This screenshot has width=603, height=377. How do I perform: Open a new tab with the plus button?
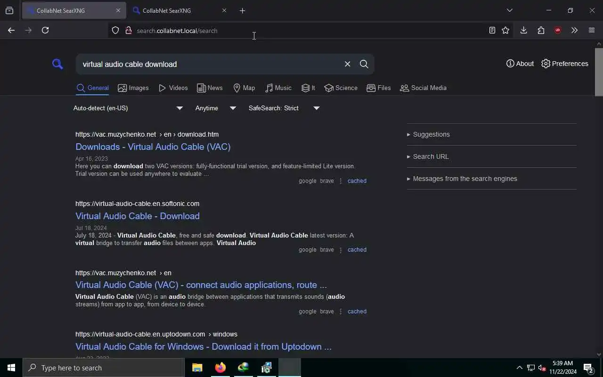242,10
